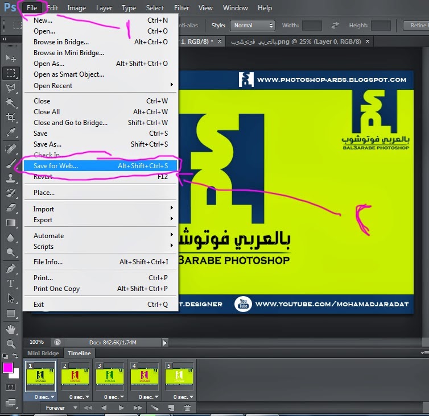Select the Crop tool
Image resolution: width=429 pixels, height=416 pixels.
click(x=11, y=118)
